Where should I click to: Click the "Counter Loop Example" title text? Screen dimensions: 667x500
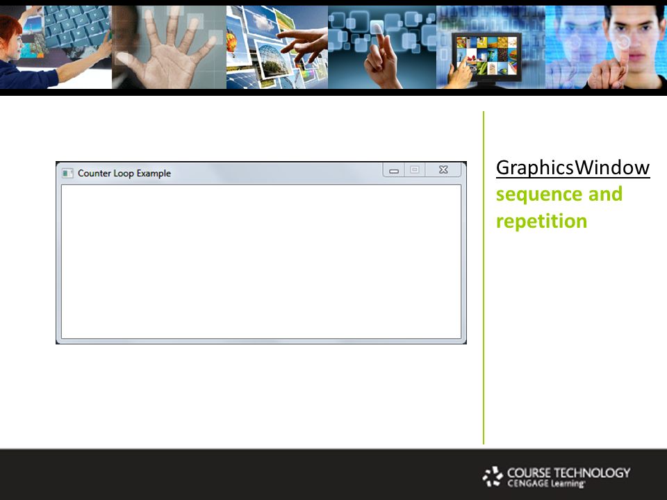(124, 173)
